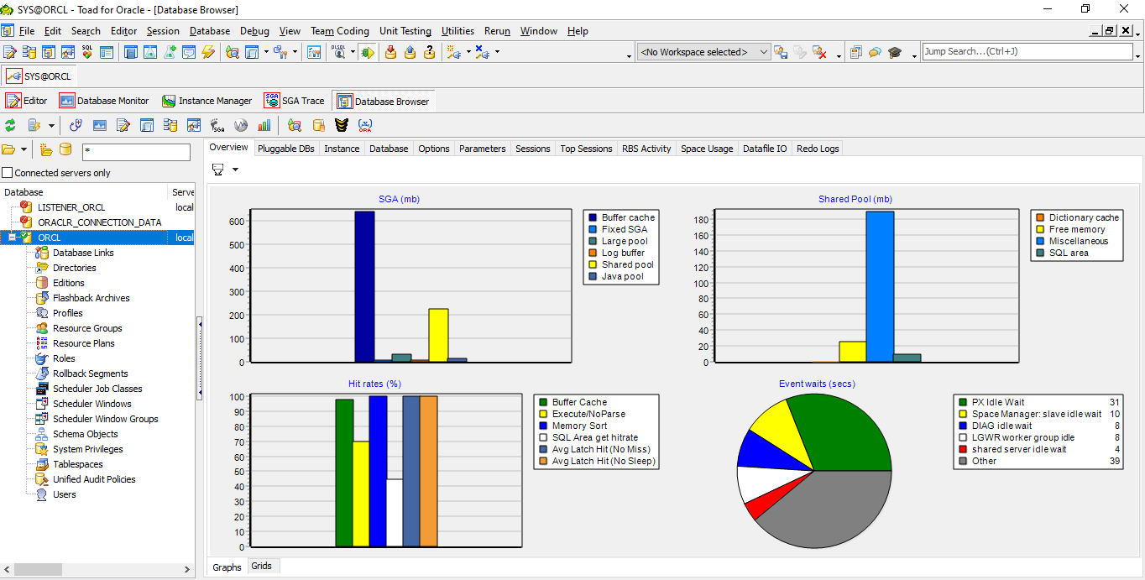The height and width of the screenshot is (580, 1145).
Task: Switch to the Redo Logs tab
Action: [x=818, y=149]
